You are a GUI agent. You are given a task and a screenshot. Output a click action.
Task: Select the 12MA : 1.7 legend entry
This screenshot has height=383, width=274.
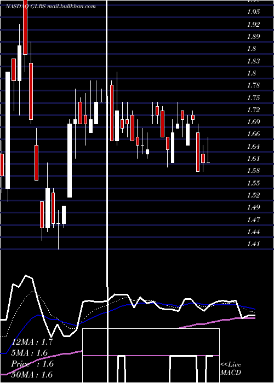pyautogui.click(x=32, y=342)
